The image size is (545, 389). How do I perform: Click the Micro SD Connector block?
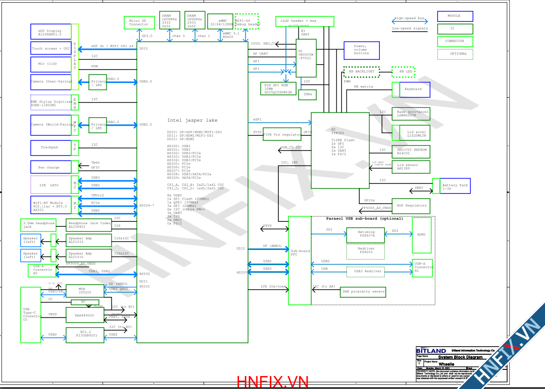pos(138,22)
